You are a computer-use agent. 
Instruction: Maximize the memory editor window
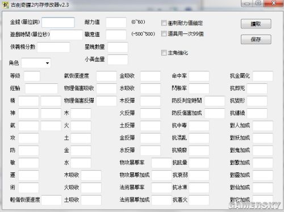(258, 3)
